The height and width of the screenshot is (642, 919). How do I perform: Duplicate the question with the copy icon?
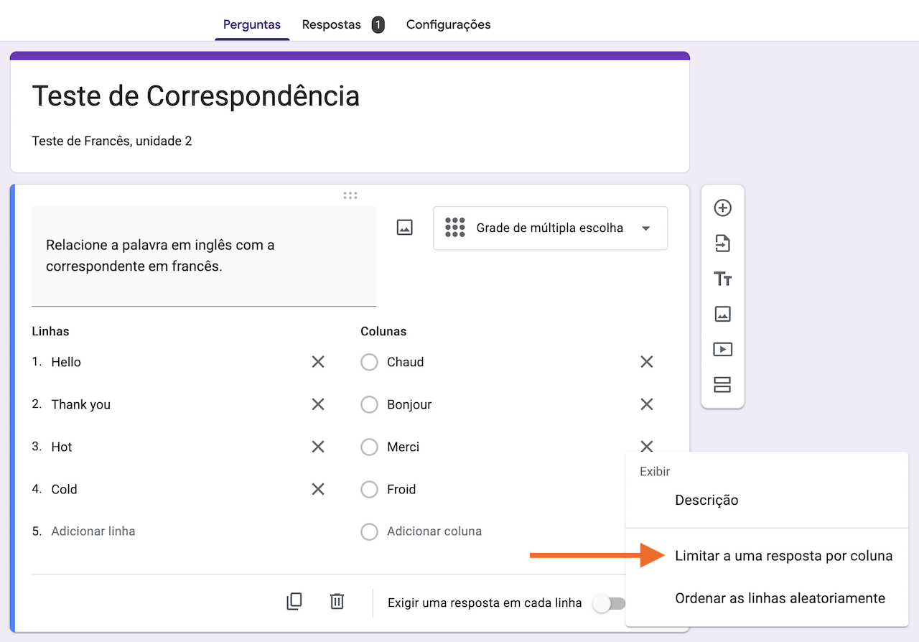point(294,602)
